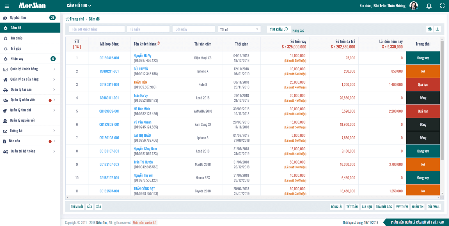Click the 21 badge on Nợ phải thu
This screenshot has height=226, width=449.
click(52, 18)
